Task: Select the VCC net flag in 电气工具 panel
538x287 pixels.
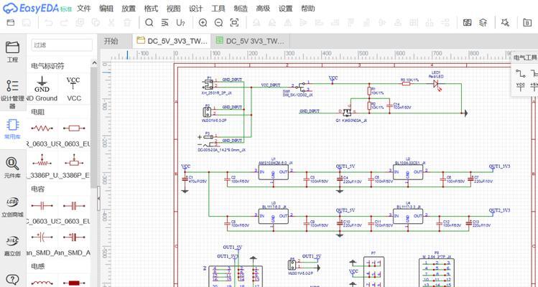Action: 521,86
